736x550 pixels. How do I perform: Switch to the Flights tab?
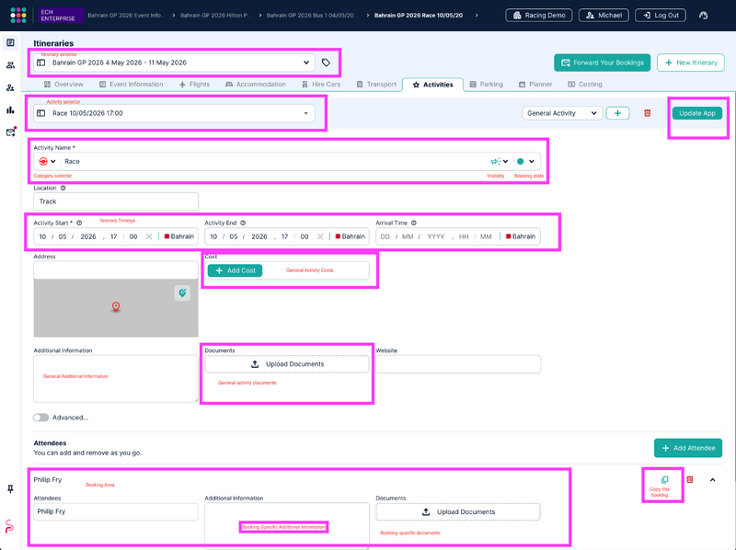(x=194, y=85)
